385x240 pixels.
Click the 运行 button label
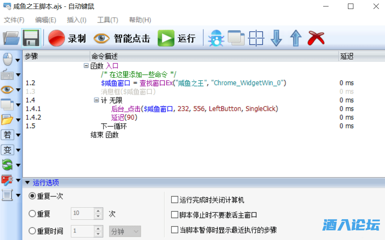[187, 38]
